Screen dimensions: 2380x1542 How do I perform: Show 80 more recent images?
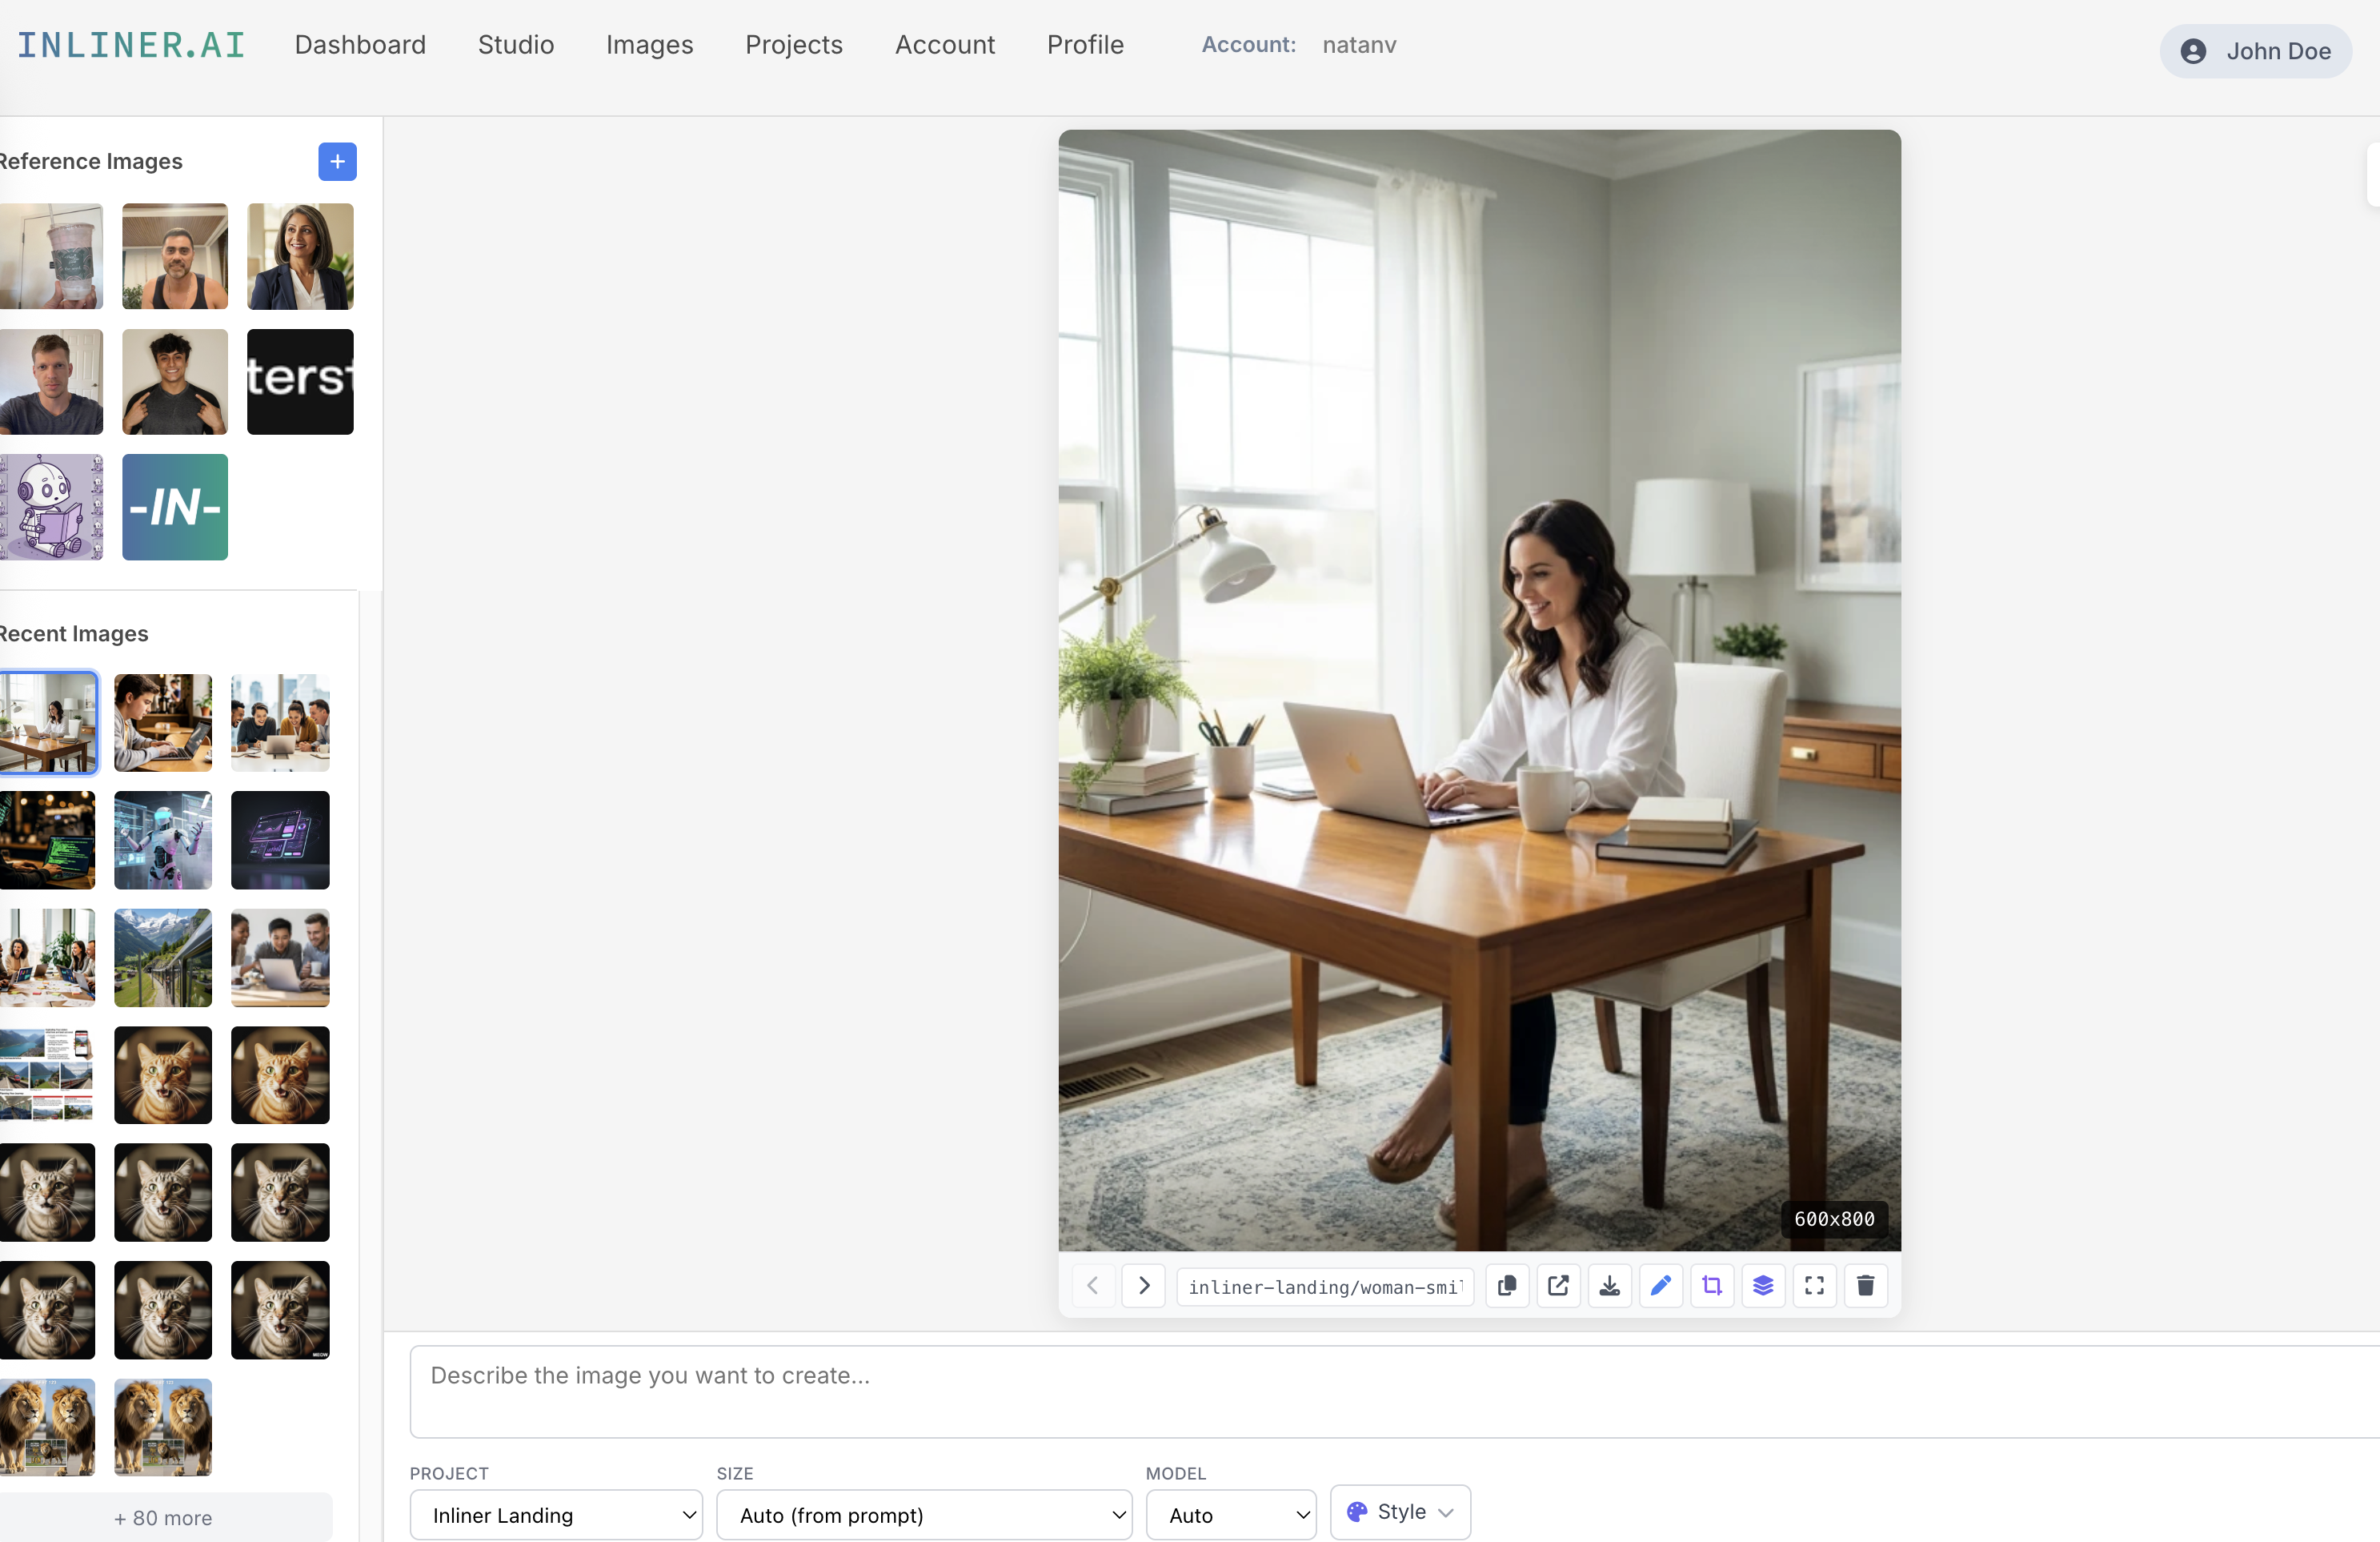pyautogui.click(x=163, y=1517)
